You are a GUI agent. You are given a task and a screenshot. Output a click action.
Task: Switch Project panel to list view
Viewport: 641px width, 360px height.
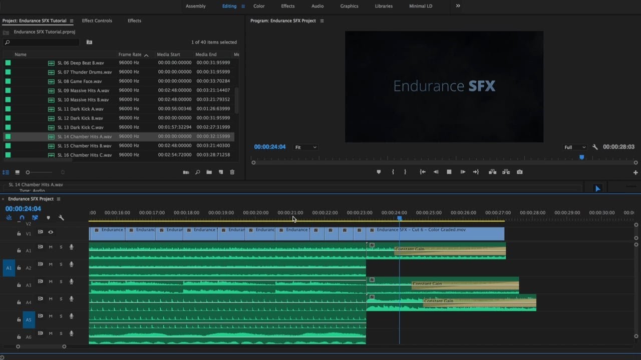(x=6, y=172)
